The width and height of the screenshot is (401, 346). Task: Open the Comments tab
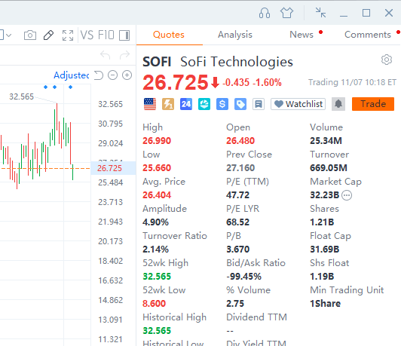point(368,35)
